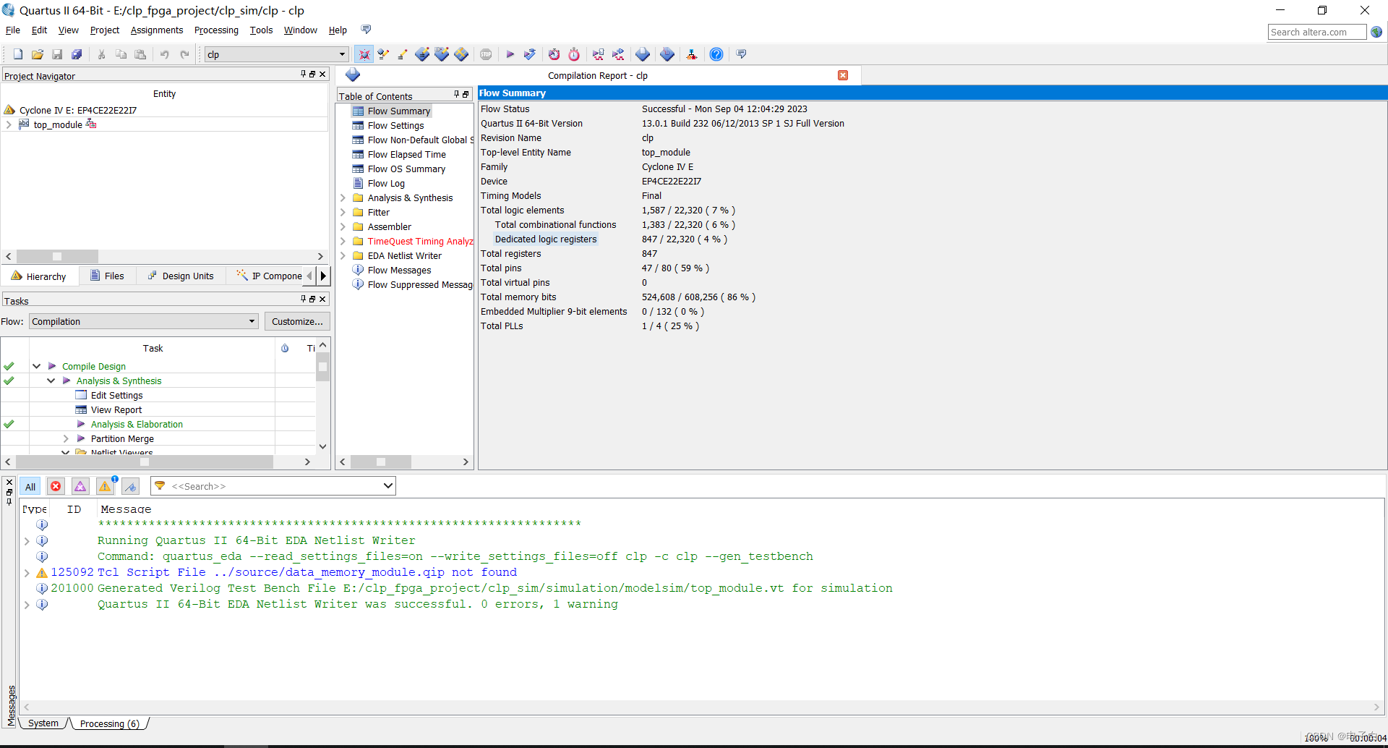Viewport: 1388px width, 748px height.
Task: Click the globe icon beside altera search
Action: 1376,32
